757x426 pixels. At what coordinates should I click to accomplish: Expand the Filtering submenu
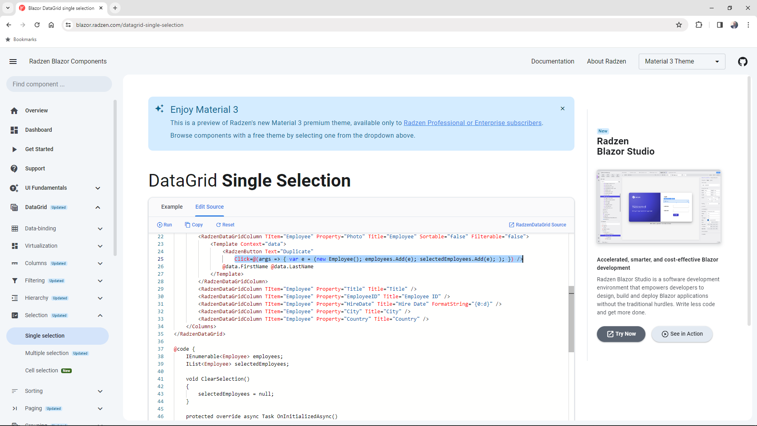tap(100, 281)
